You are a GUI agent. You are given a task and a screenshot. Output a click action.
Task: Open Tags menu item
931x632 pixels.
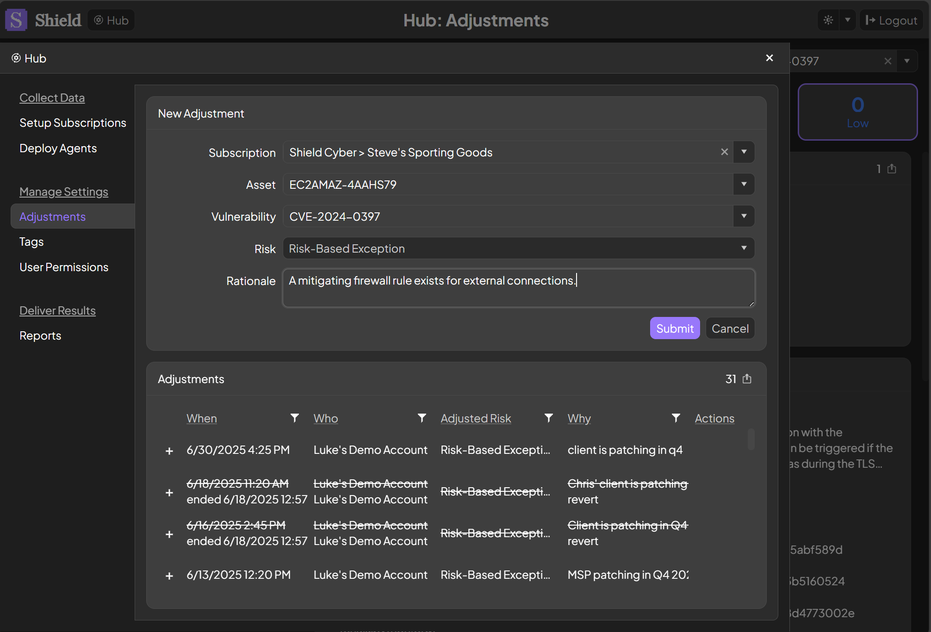31,242
